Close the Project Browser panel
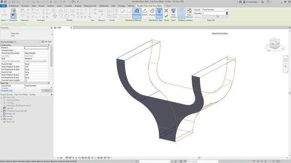291x163 pixels. click(x=51, y=95)
